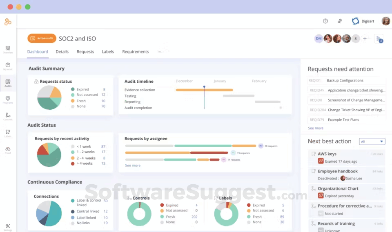This screenshot has width=392, height=232.
Task: Open the feed icon with badge 4
Action: pos(379,39)
